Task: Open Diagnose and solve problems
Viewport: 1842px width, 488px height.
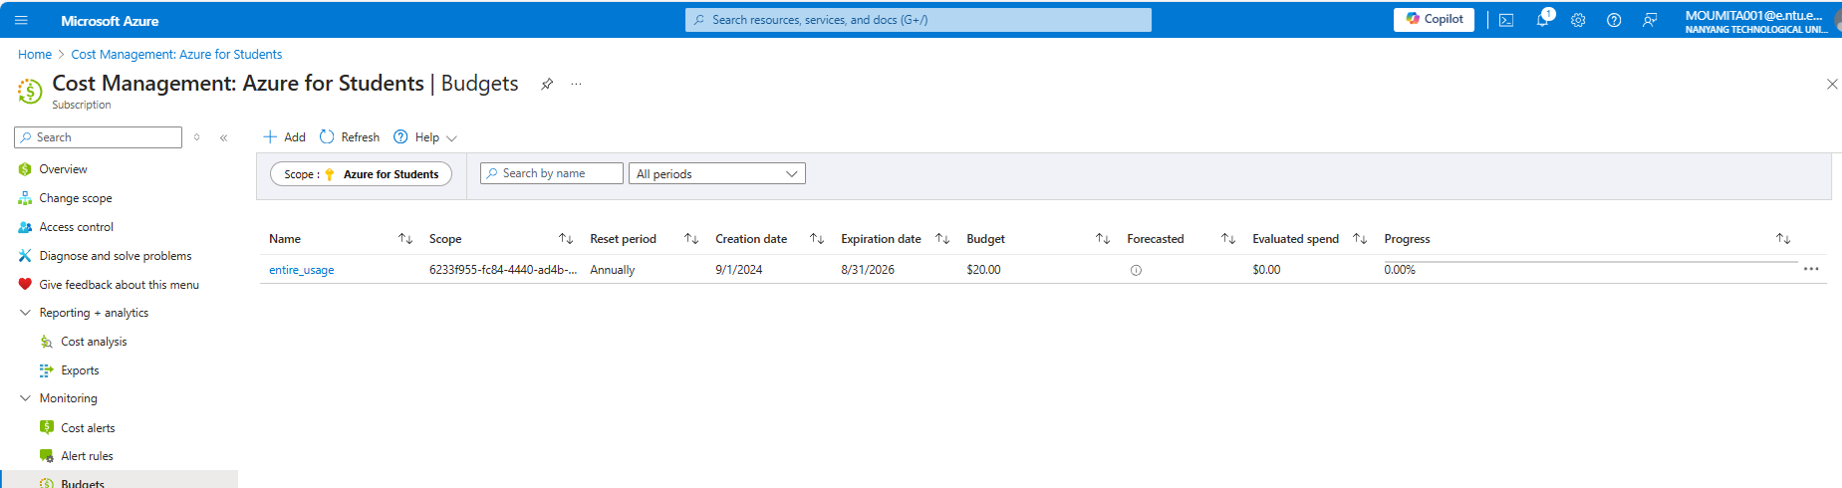Action: (x=116, y=256)
